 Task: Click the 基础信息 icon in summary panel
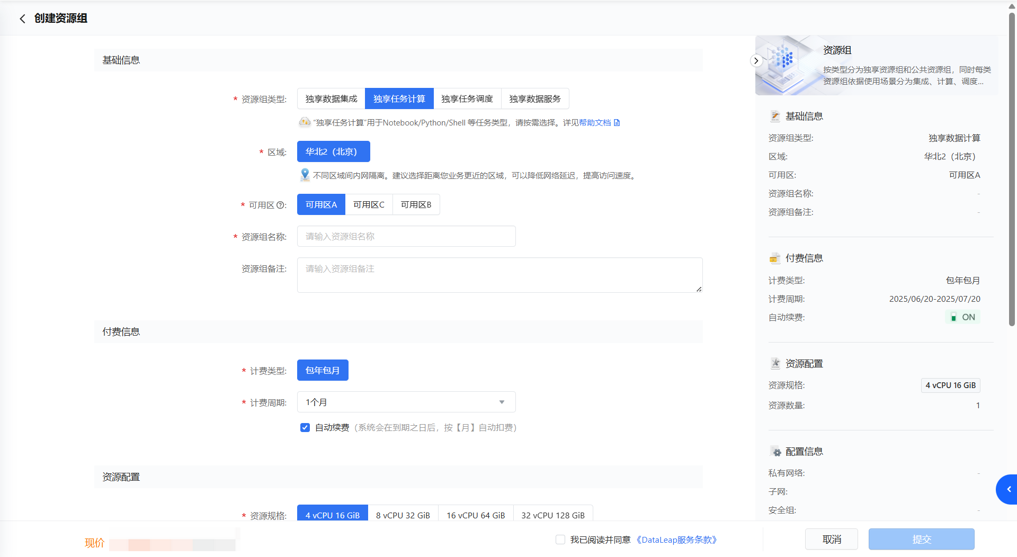tap(775, 116)
